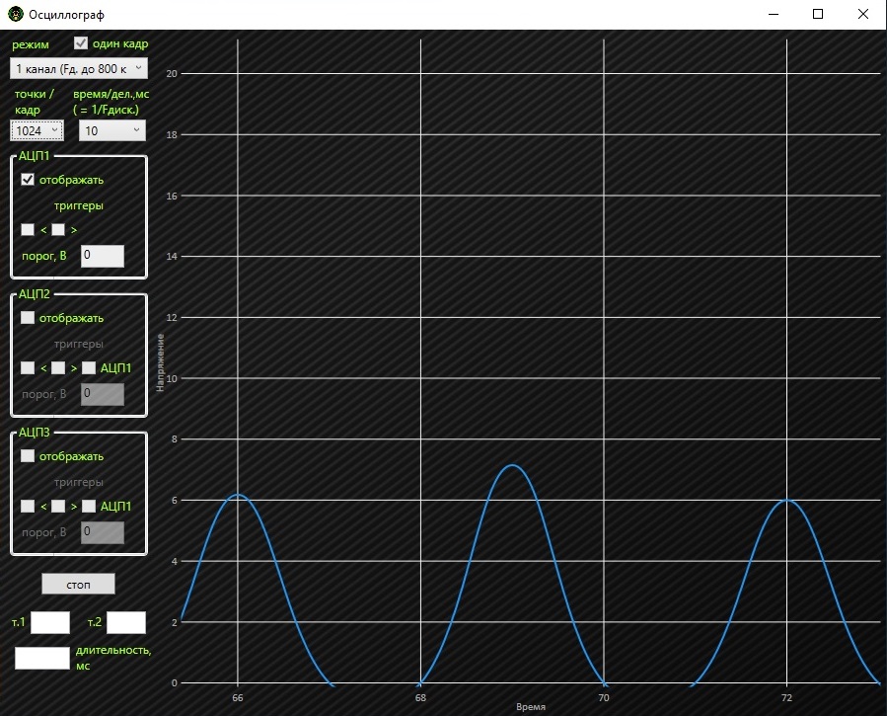Viewport: 887px width, 716px height.
Task: Toggle the 'один кадр' checkbox
Action: pyautogui.click(x=81, y=43)
